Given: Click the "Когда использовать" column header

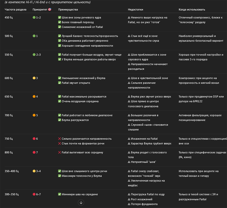Looking at the screenshot, I should point(192,10).
